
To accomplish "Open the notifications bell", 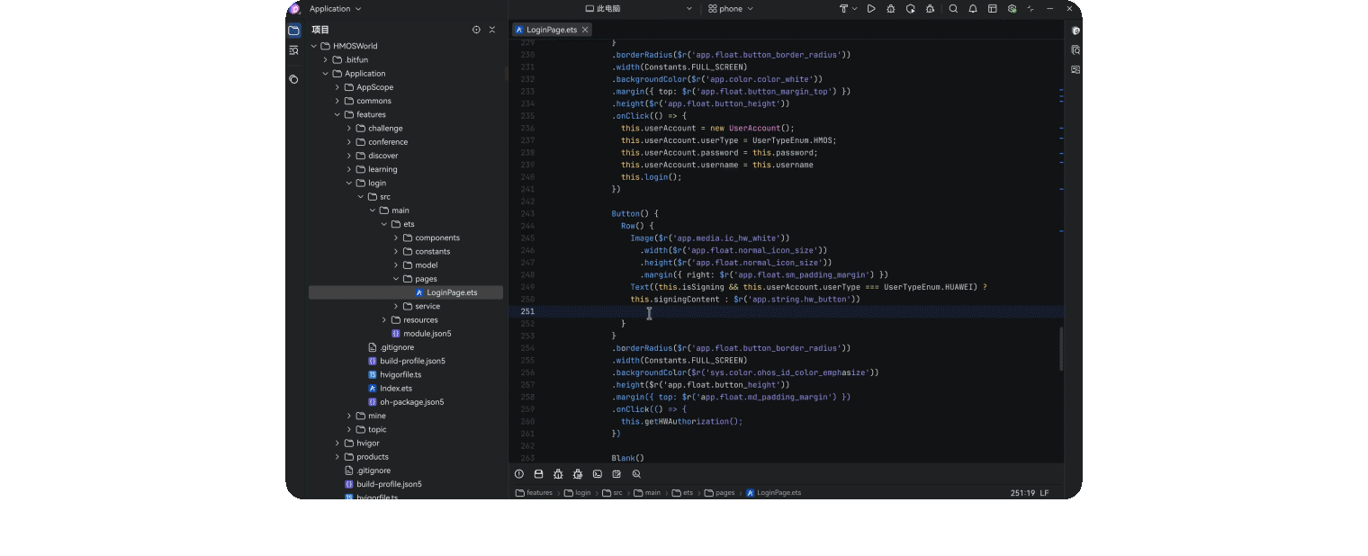I will (x=973, y=8).
